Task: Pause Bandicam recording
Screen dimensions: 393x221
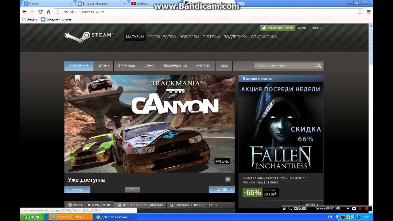Action: point(360,208)
